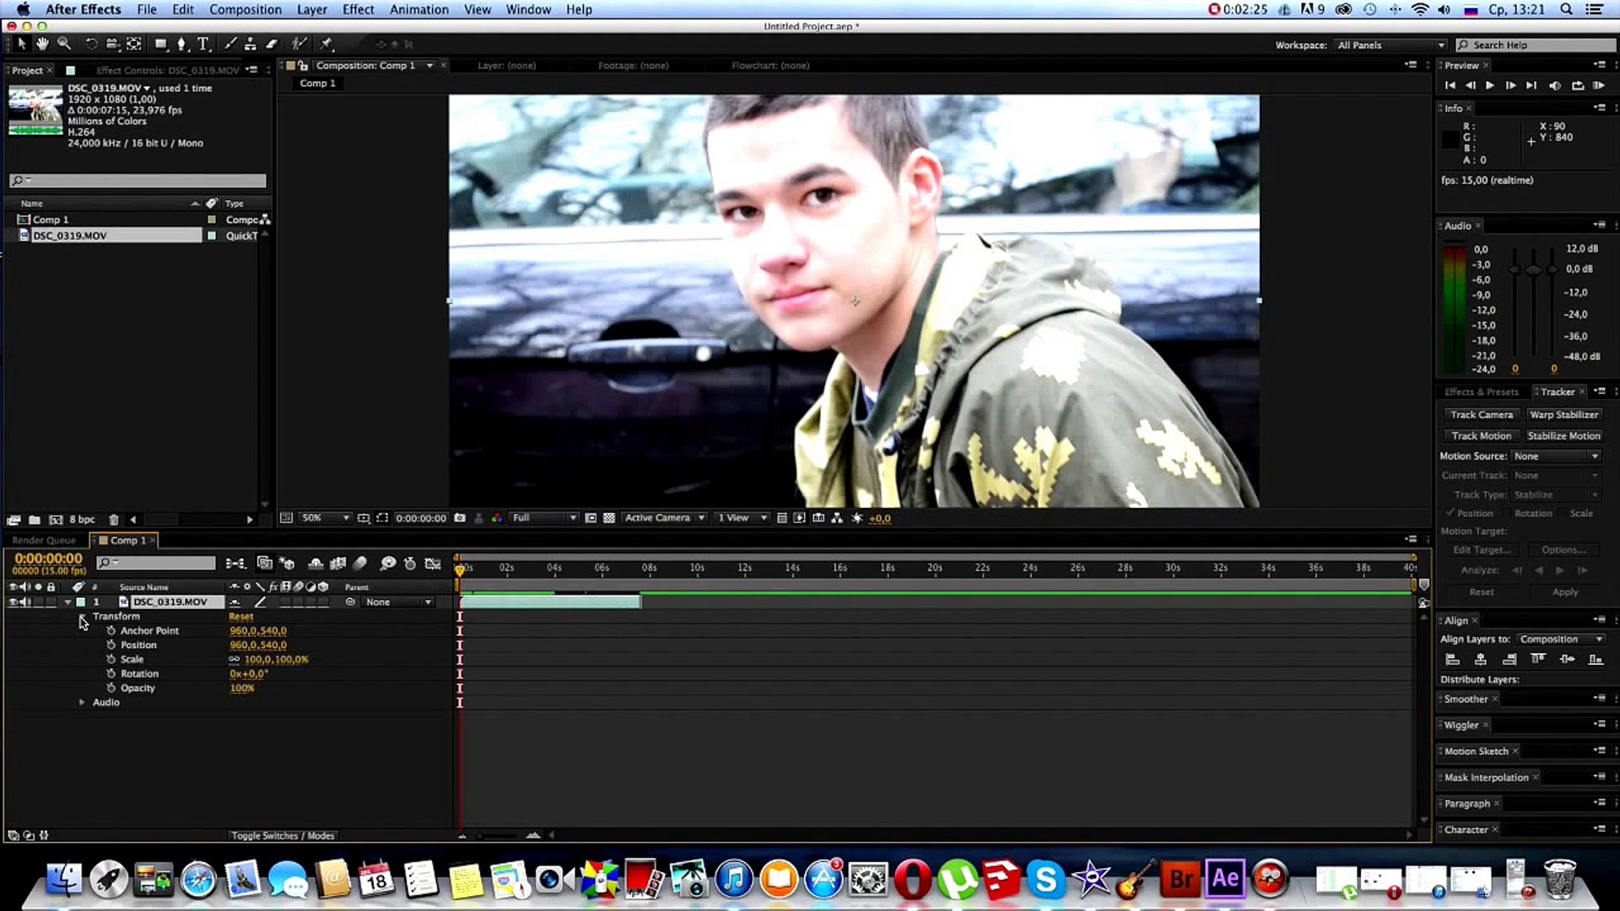This screenshot has height=911, width=1620.
Task: Delete selected project item with trash icon
Action: pos(114,520)
